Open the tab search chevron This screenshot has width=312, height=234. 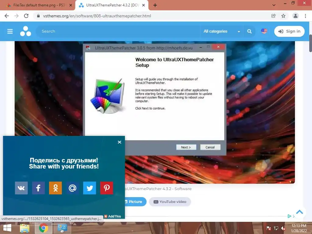(274, 5)
